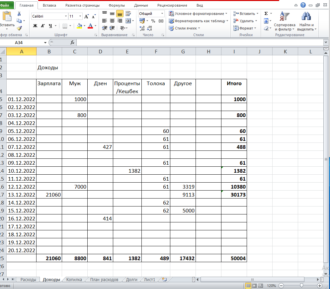Align cell text right

pos(120,21)
